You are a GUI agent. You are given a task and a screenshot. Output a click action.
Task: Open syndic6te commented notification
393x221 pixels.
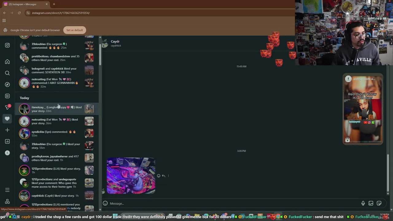point(57,134)
